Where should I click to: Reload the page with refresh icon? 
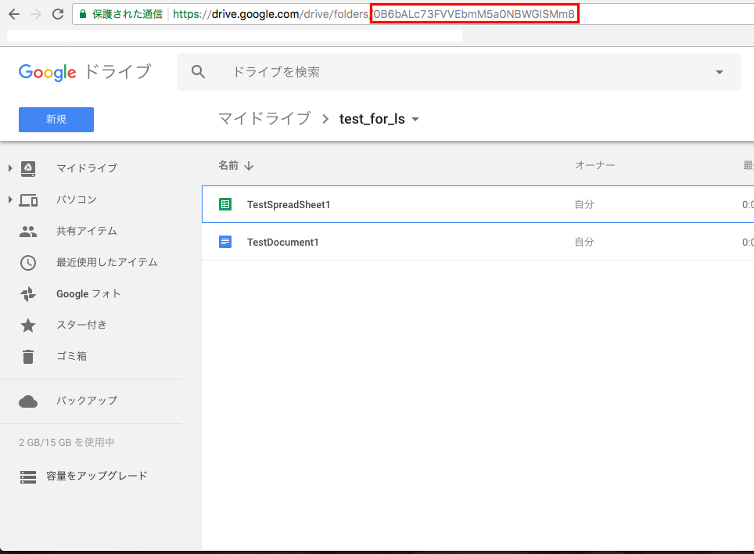pos(57,14)
